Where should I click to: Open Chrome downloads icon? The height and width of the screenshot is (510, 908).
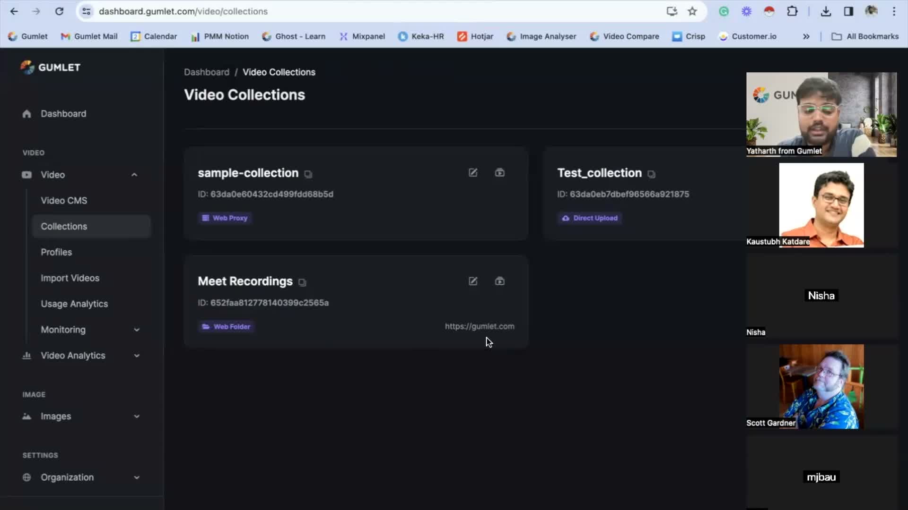[x=826, y=11]
